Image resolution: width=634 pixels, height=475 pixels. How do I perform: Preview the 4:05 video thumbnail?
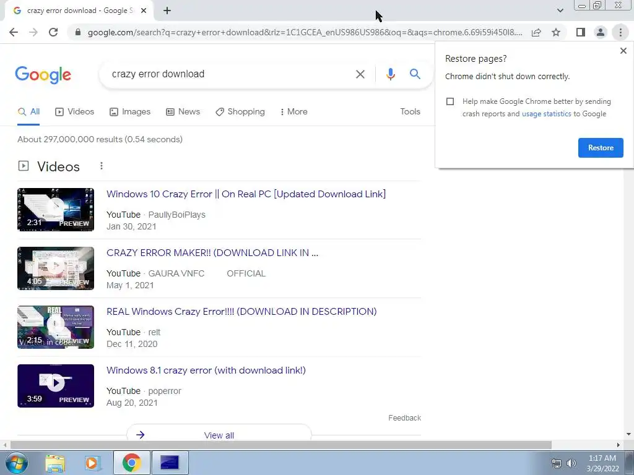point(56,268)
